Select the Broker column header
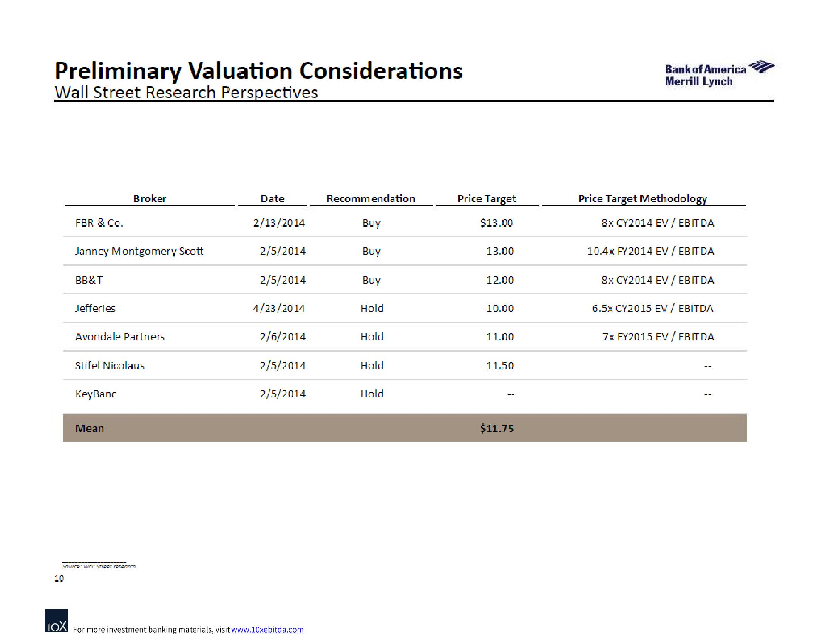 (x=150, y=199)
